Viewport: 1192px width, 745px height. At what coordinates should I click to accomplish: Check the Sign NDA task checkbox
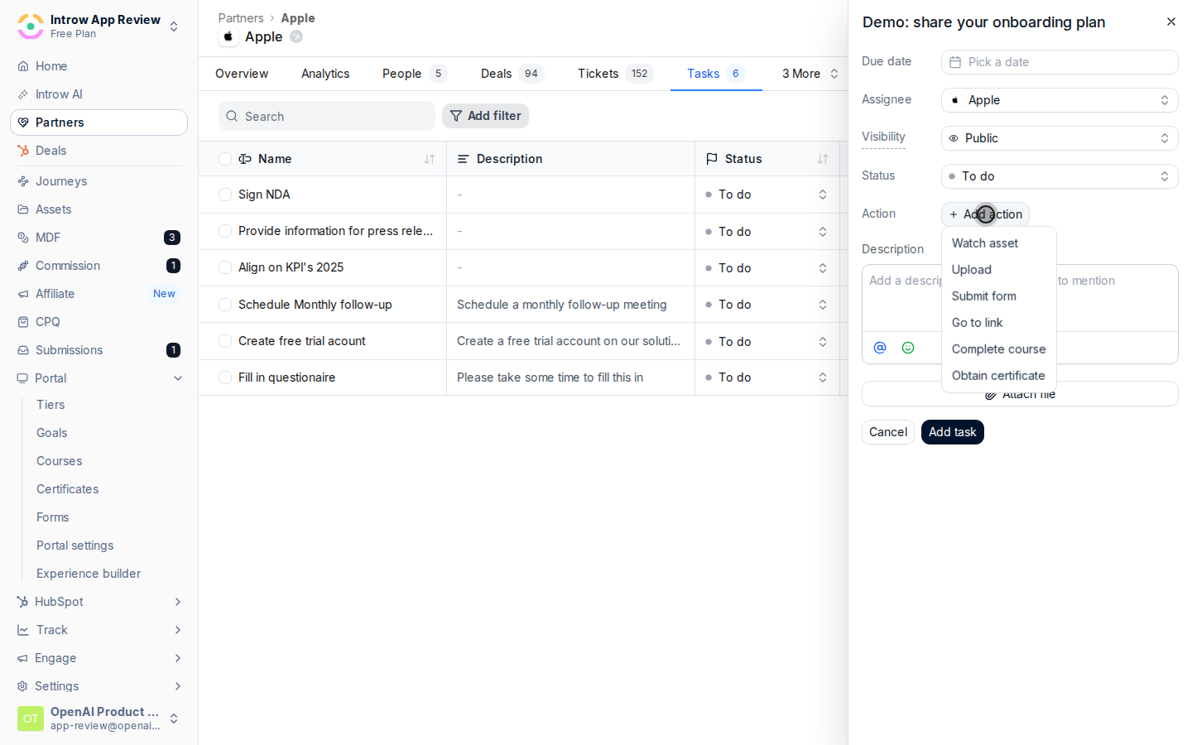pos(225,195)
